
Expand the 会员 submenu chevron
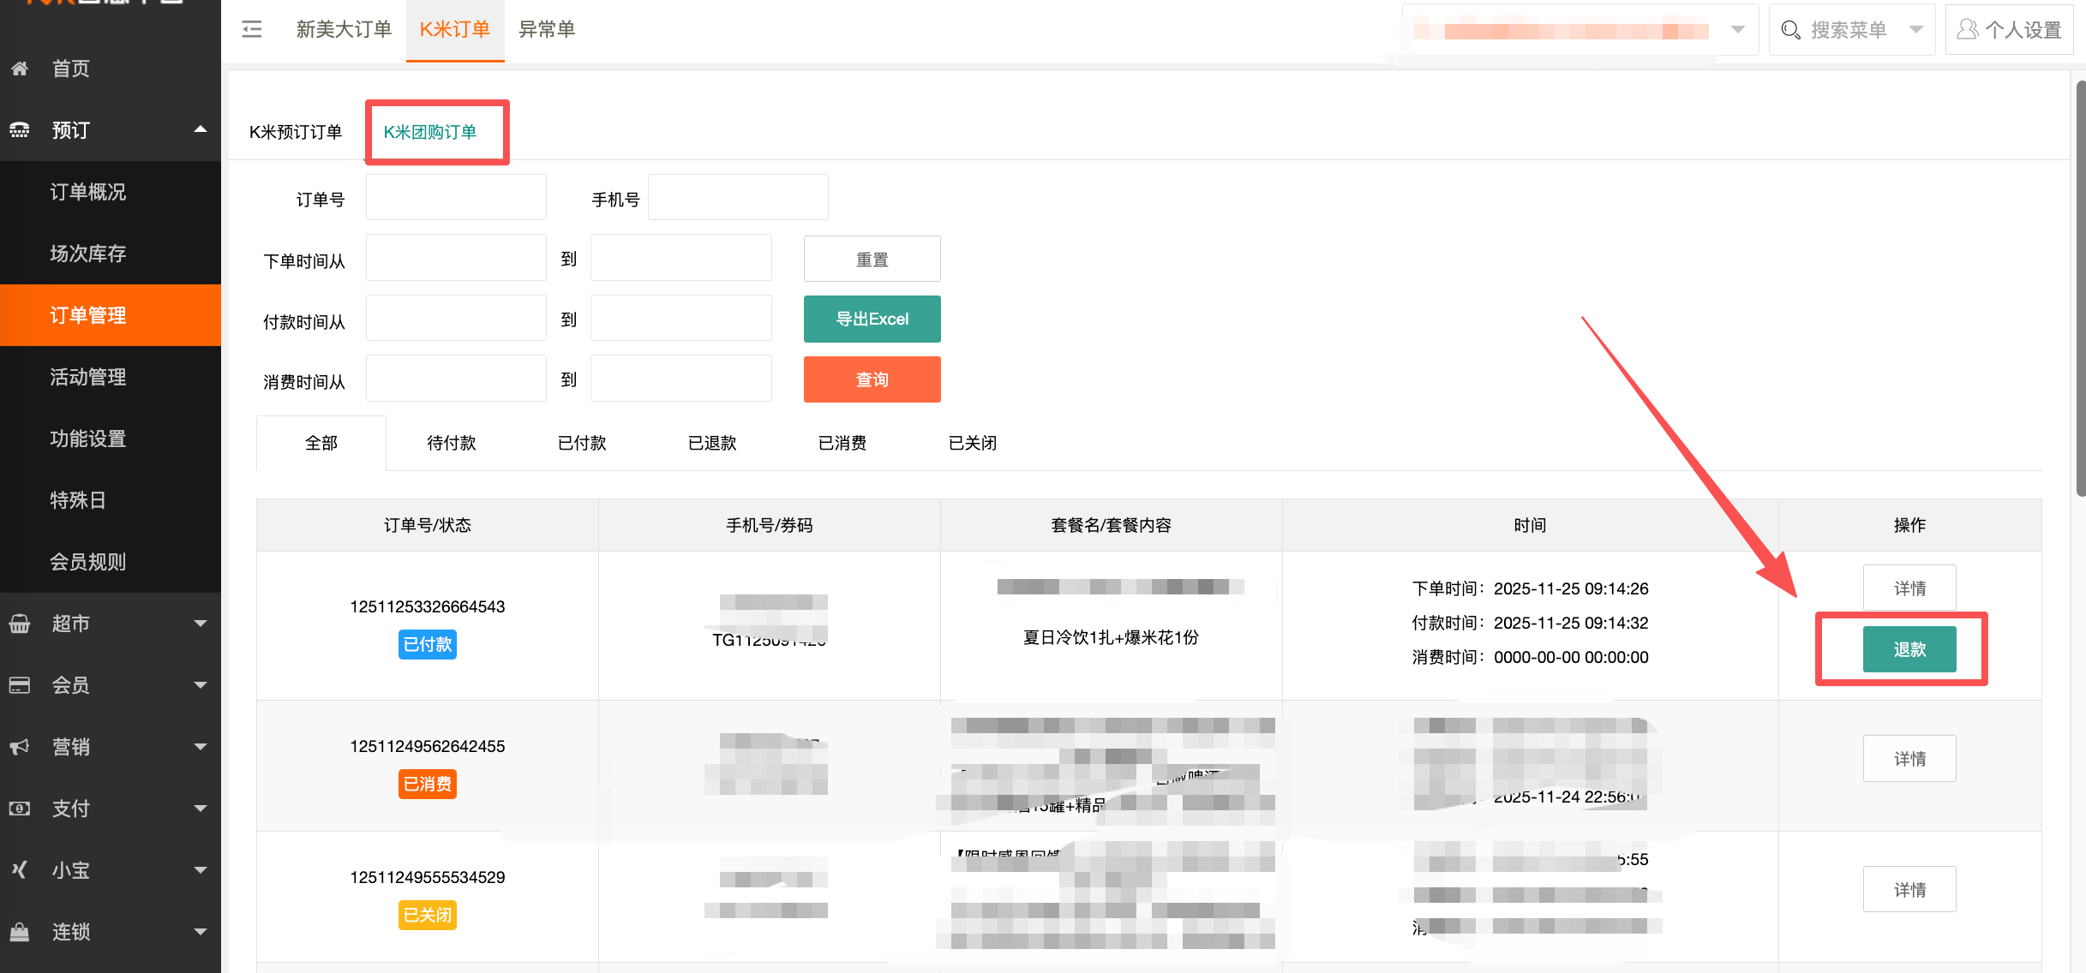coord(200,685)
